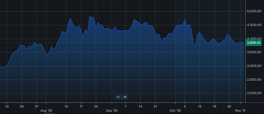Select the Sep '25 month label
Image resolution: width=264 pixels, height=114 pixels.
point(112,111)
